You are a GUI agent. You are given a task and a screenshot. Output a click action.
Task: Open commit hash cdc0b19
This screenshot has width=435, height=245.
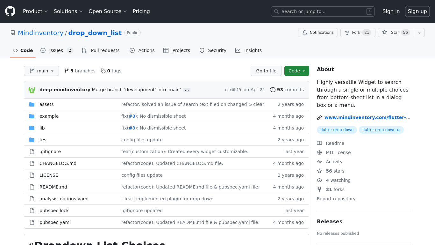pyautogui.click(x=233, y=90)
